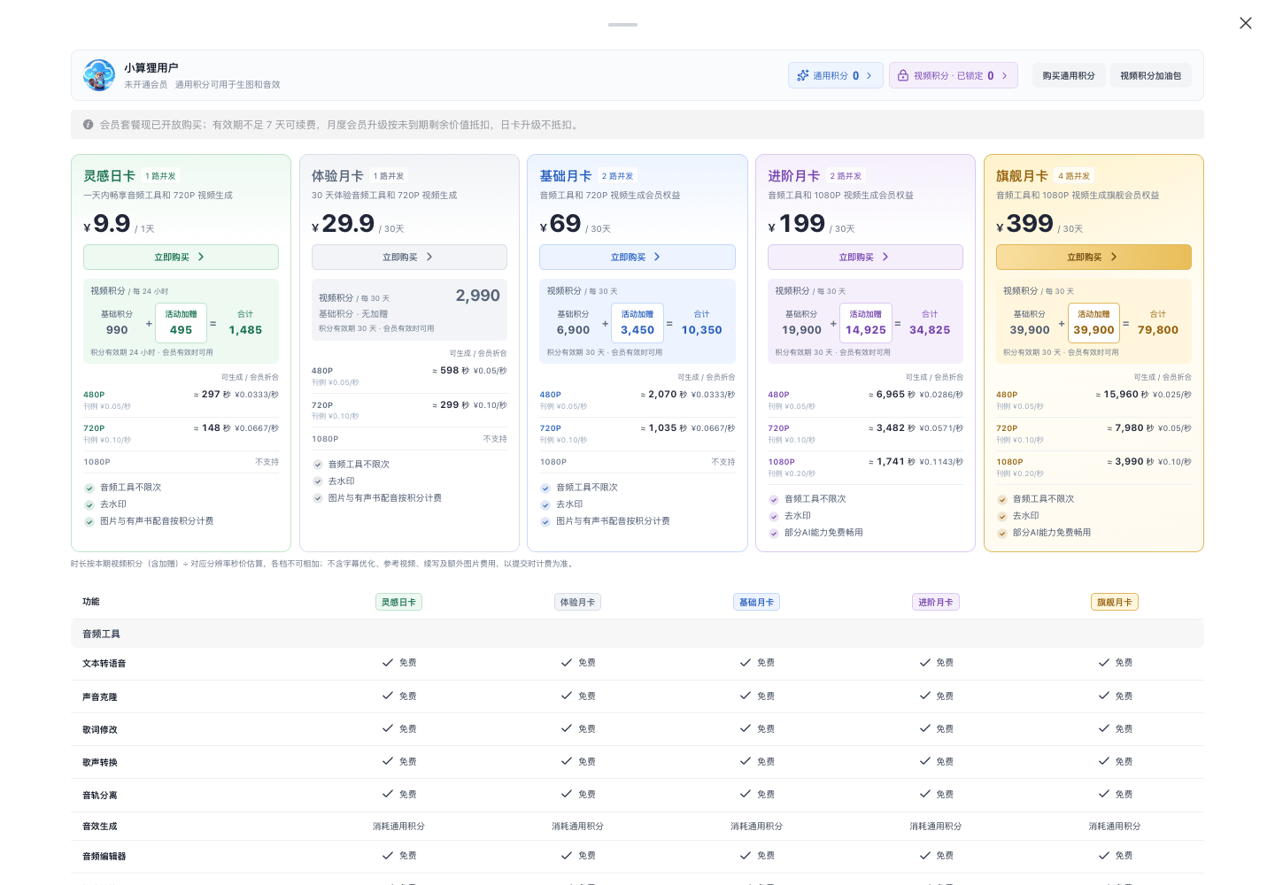Viewport: 1275px width, 885px height.
Task: Close the membership pricing dialog
Action: point(1246,23)
